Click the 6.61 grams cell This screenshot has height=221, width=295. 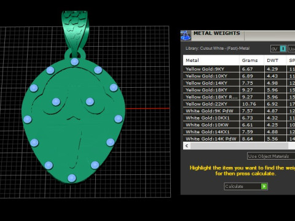(252, 125)
